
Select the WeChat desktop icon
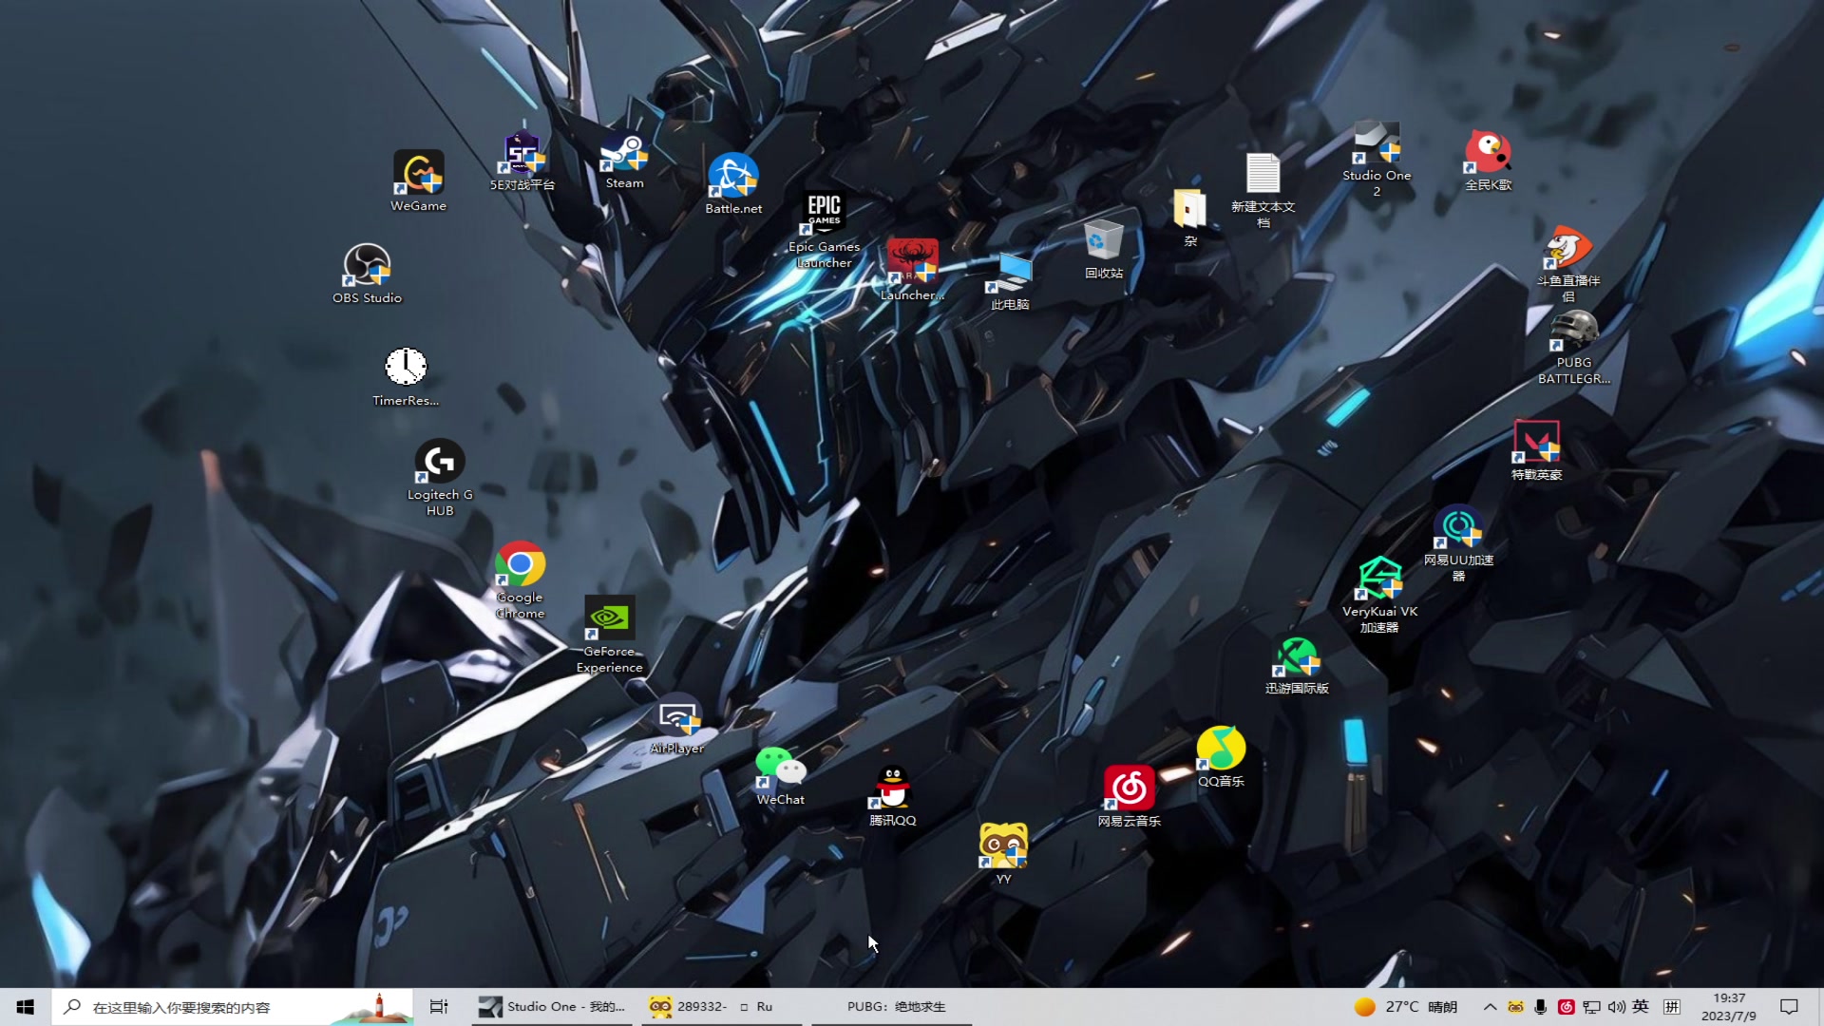pos(780,776)
